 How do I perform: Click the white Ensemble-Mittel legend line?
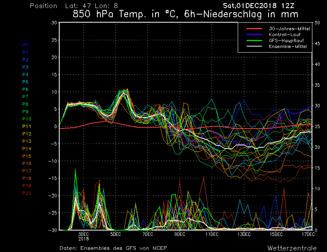(254, 46)
